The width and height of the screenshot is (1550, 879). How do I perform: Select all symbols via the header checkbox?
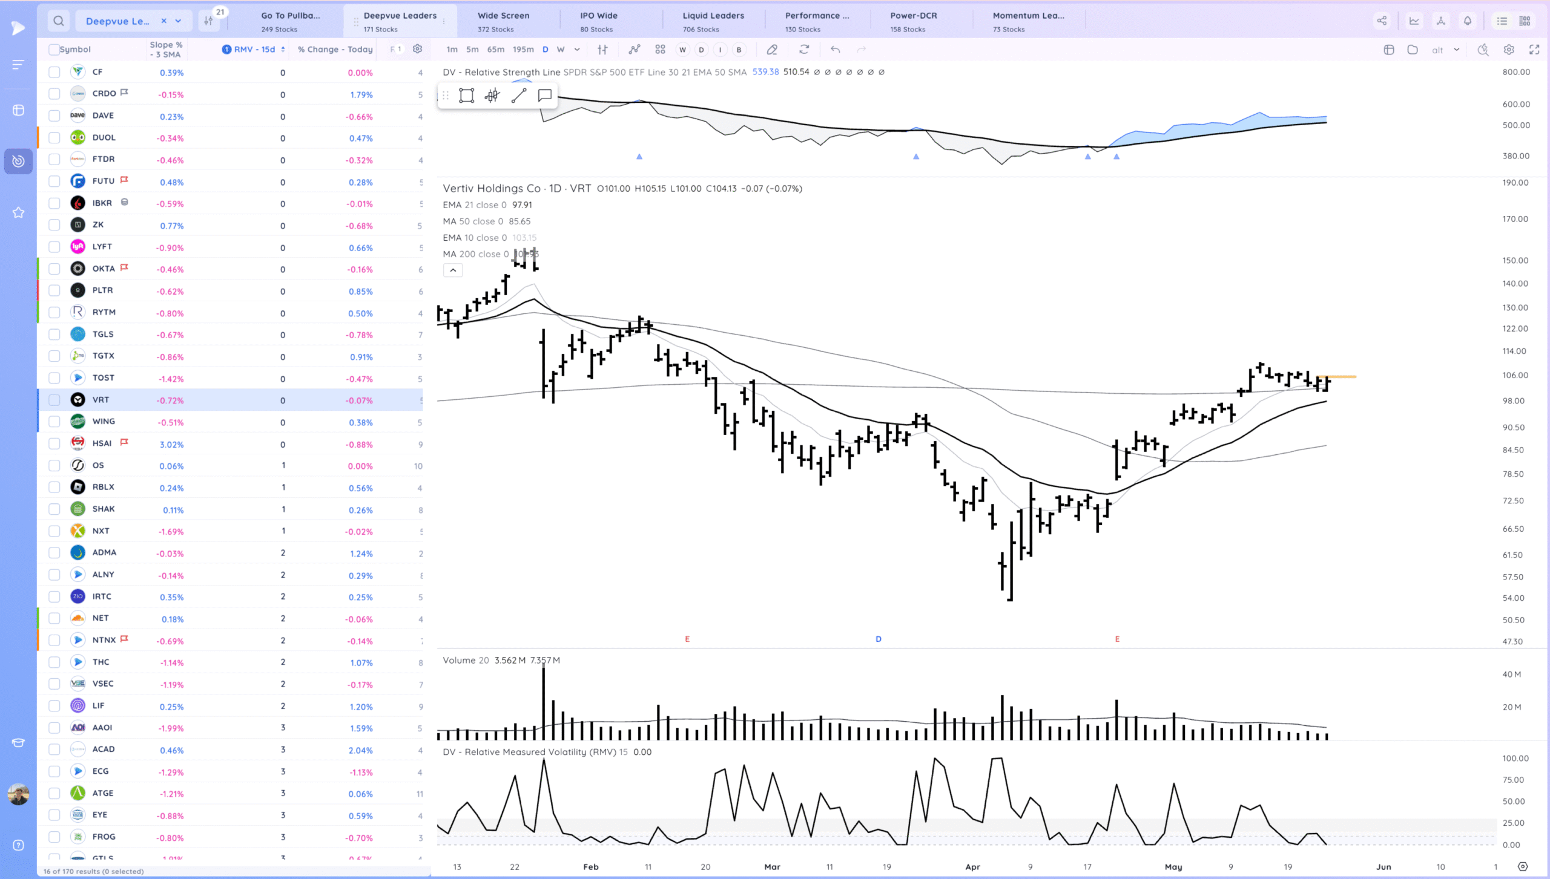pos(54,49)
